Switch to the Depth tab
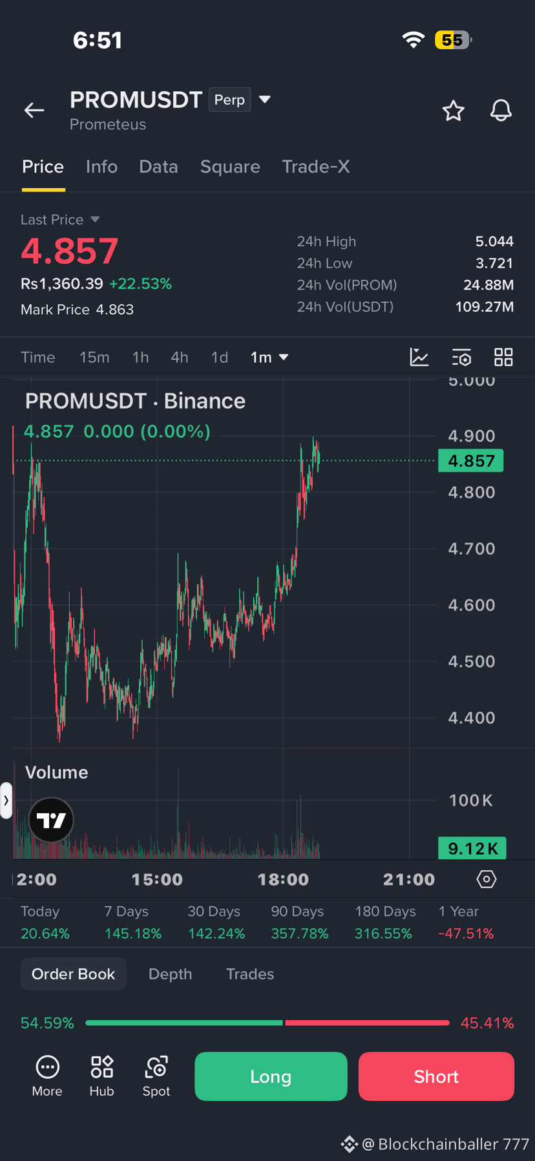The height and width of the screenshot is (1161, 535). pos(171,974)
